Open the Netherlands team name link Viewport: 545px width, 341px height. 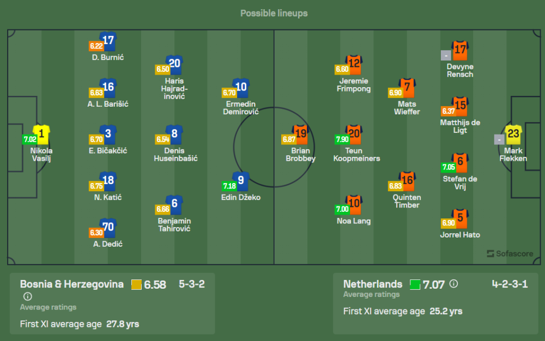click(373, 284)
